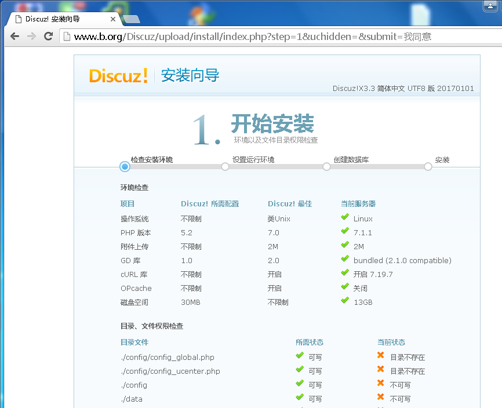
Task: Click the orange X in ./data row
Action: click(x=381, y=397)
